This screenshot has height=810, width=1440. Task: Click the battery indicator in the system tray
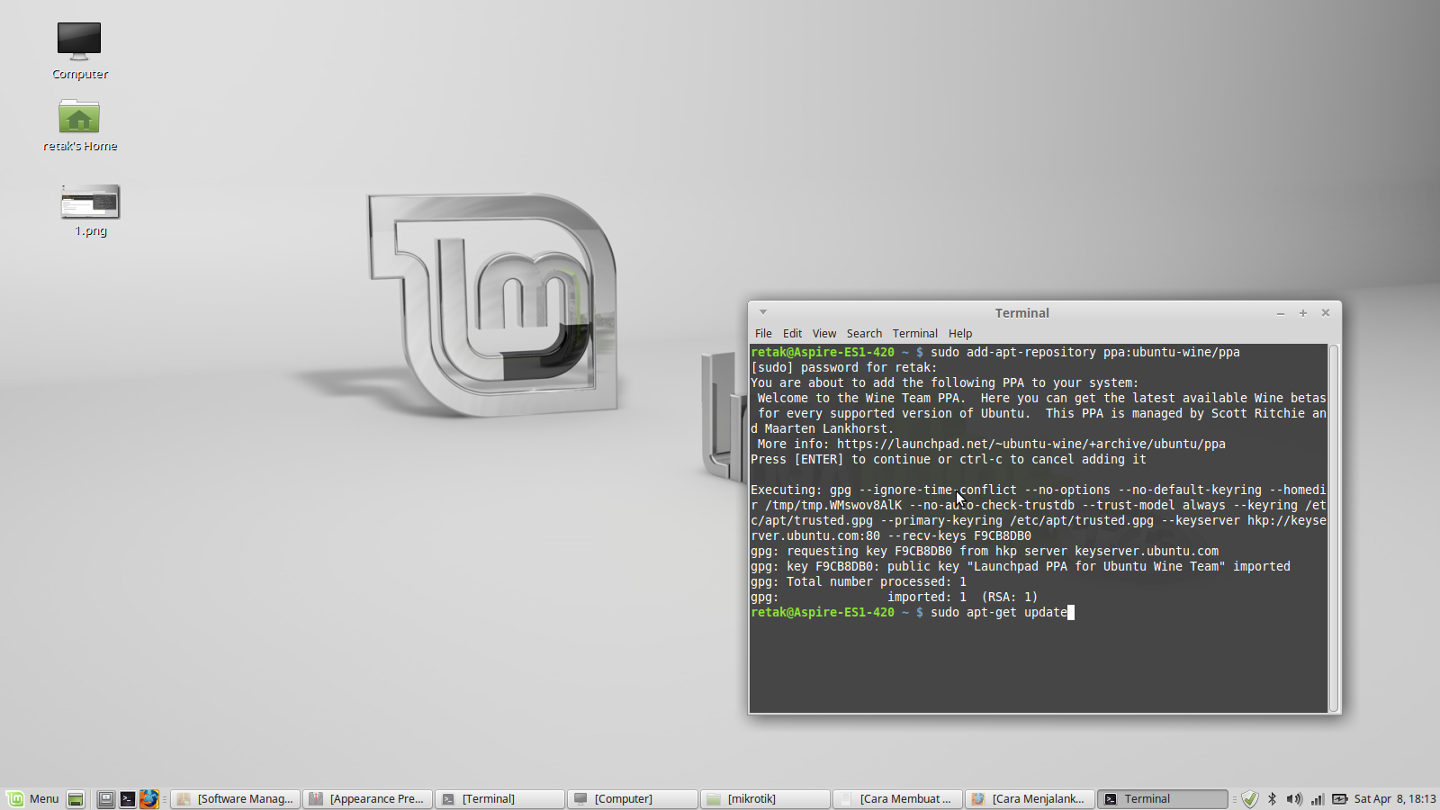click(x=1339, y=798)
